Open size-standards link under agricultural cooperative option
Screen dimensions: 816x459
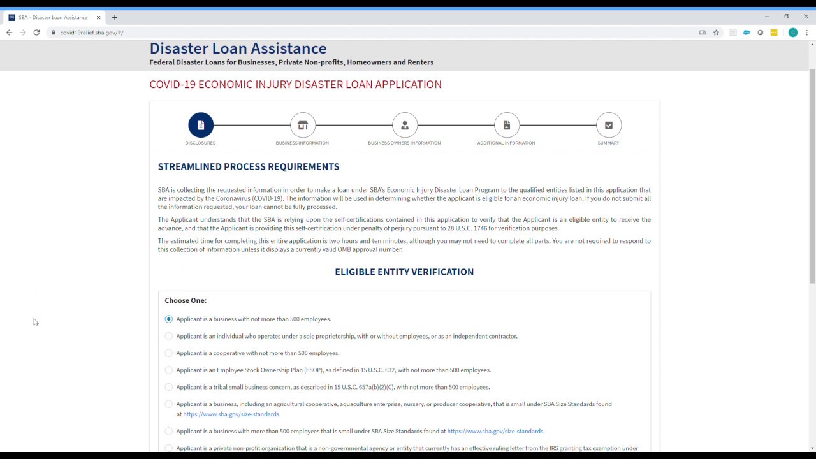231,414
